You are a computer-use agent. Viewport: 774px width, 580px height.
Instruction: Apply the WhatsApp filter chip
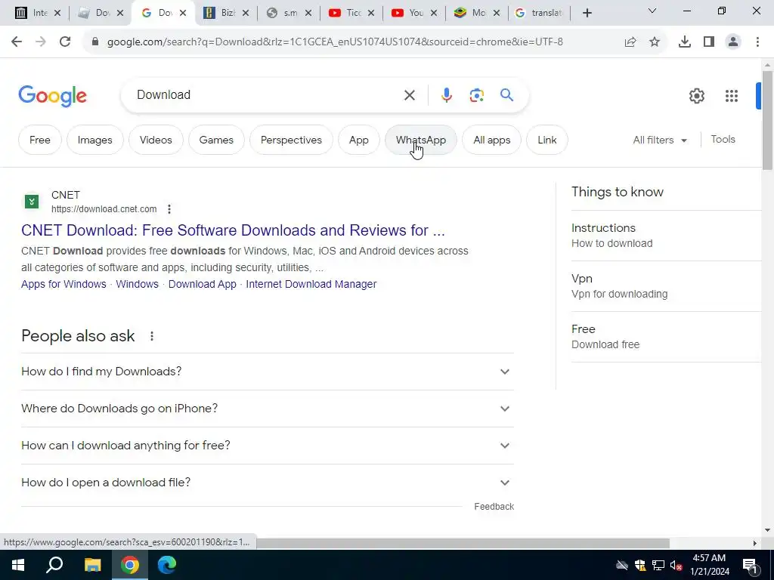click(x=421, y=140)
